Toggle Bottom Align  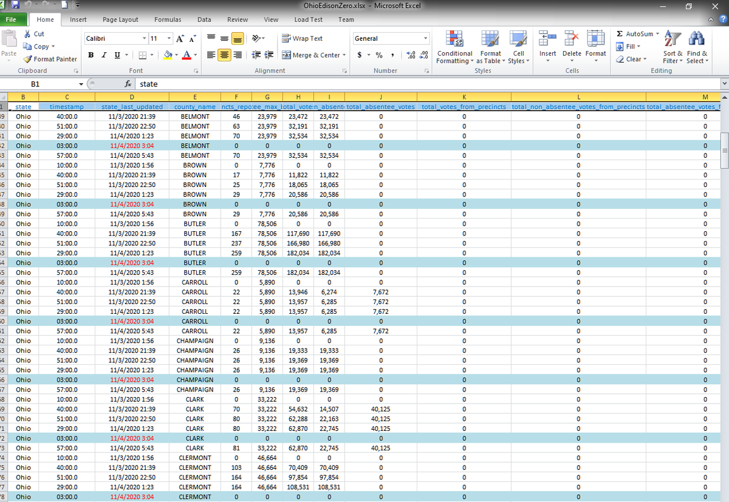point(236,38)
